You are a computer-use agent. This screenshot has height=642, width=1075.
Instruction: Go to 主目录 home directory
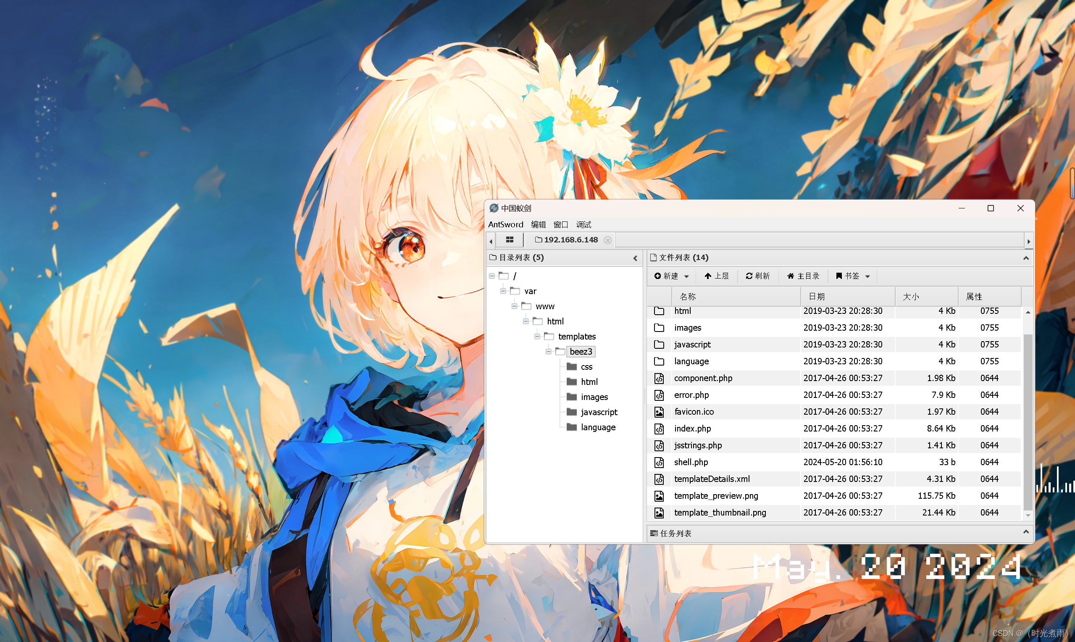click(803, 276)
